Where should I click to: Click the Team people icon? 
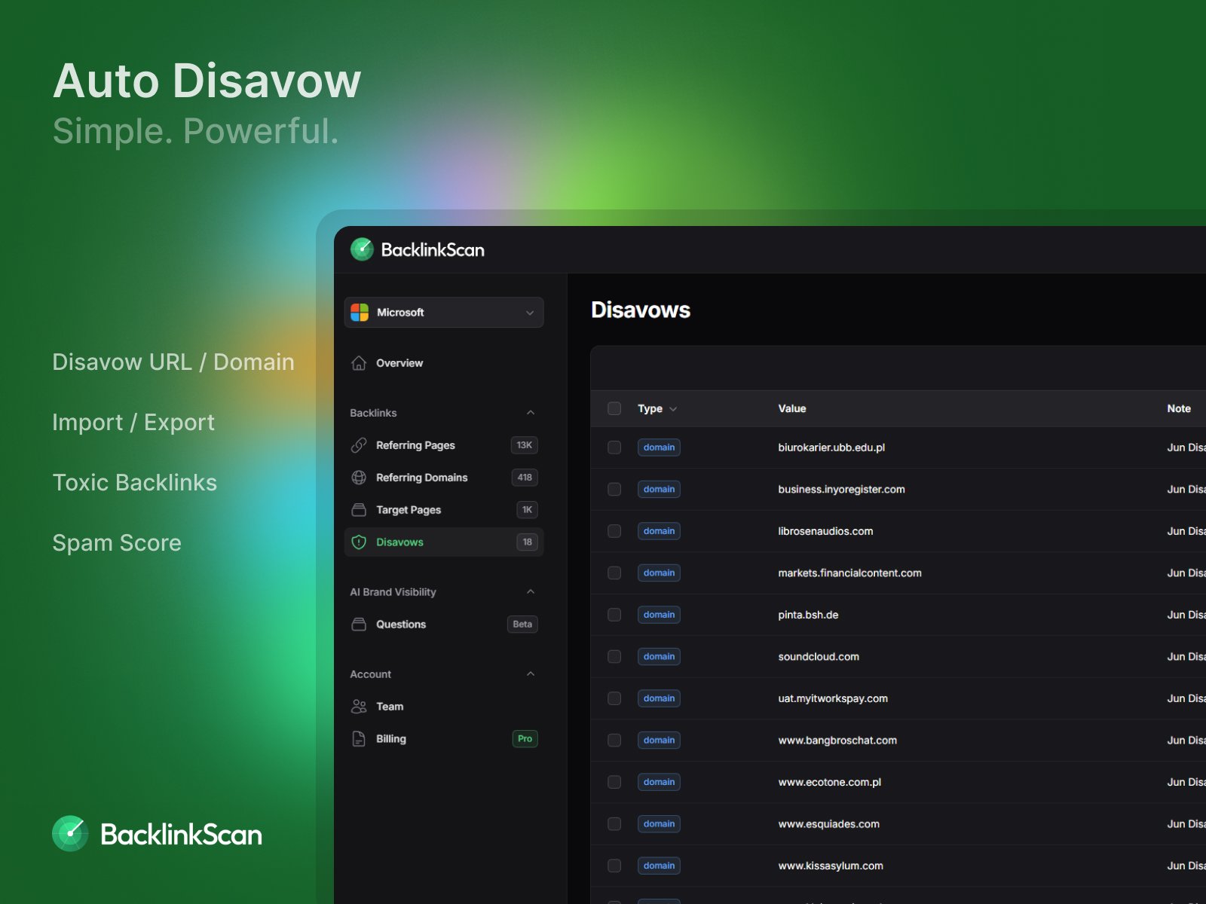click(359, 707)
